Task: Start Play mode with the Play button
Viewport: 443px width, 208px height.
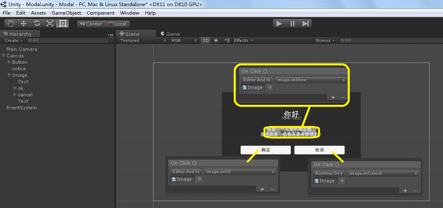Action: [x=279, y=24]
